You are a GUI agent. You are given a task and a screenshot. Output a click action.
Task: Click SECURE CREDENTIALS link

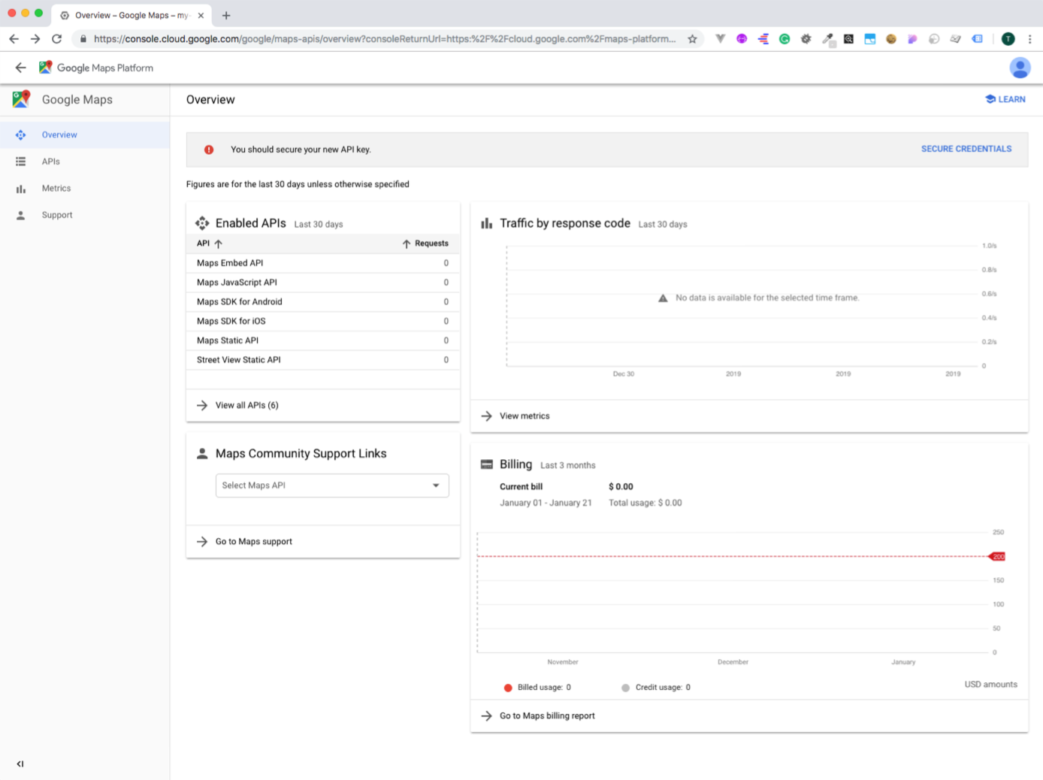pyautogui.click(x=966, y=149)
